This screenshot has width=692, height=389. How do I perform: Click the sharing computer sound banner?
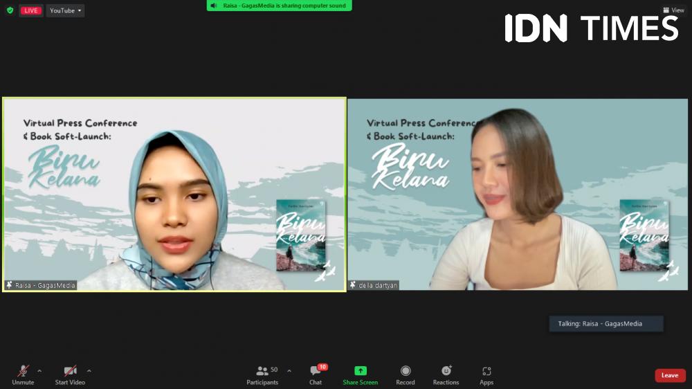click(x=279, y=6)
